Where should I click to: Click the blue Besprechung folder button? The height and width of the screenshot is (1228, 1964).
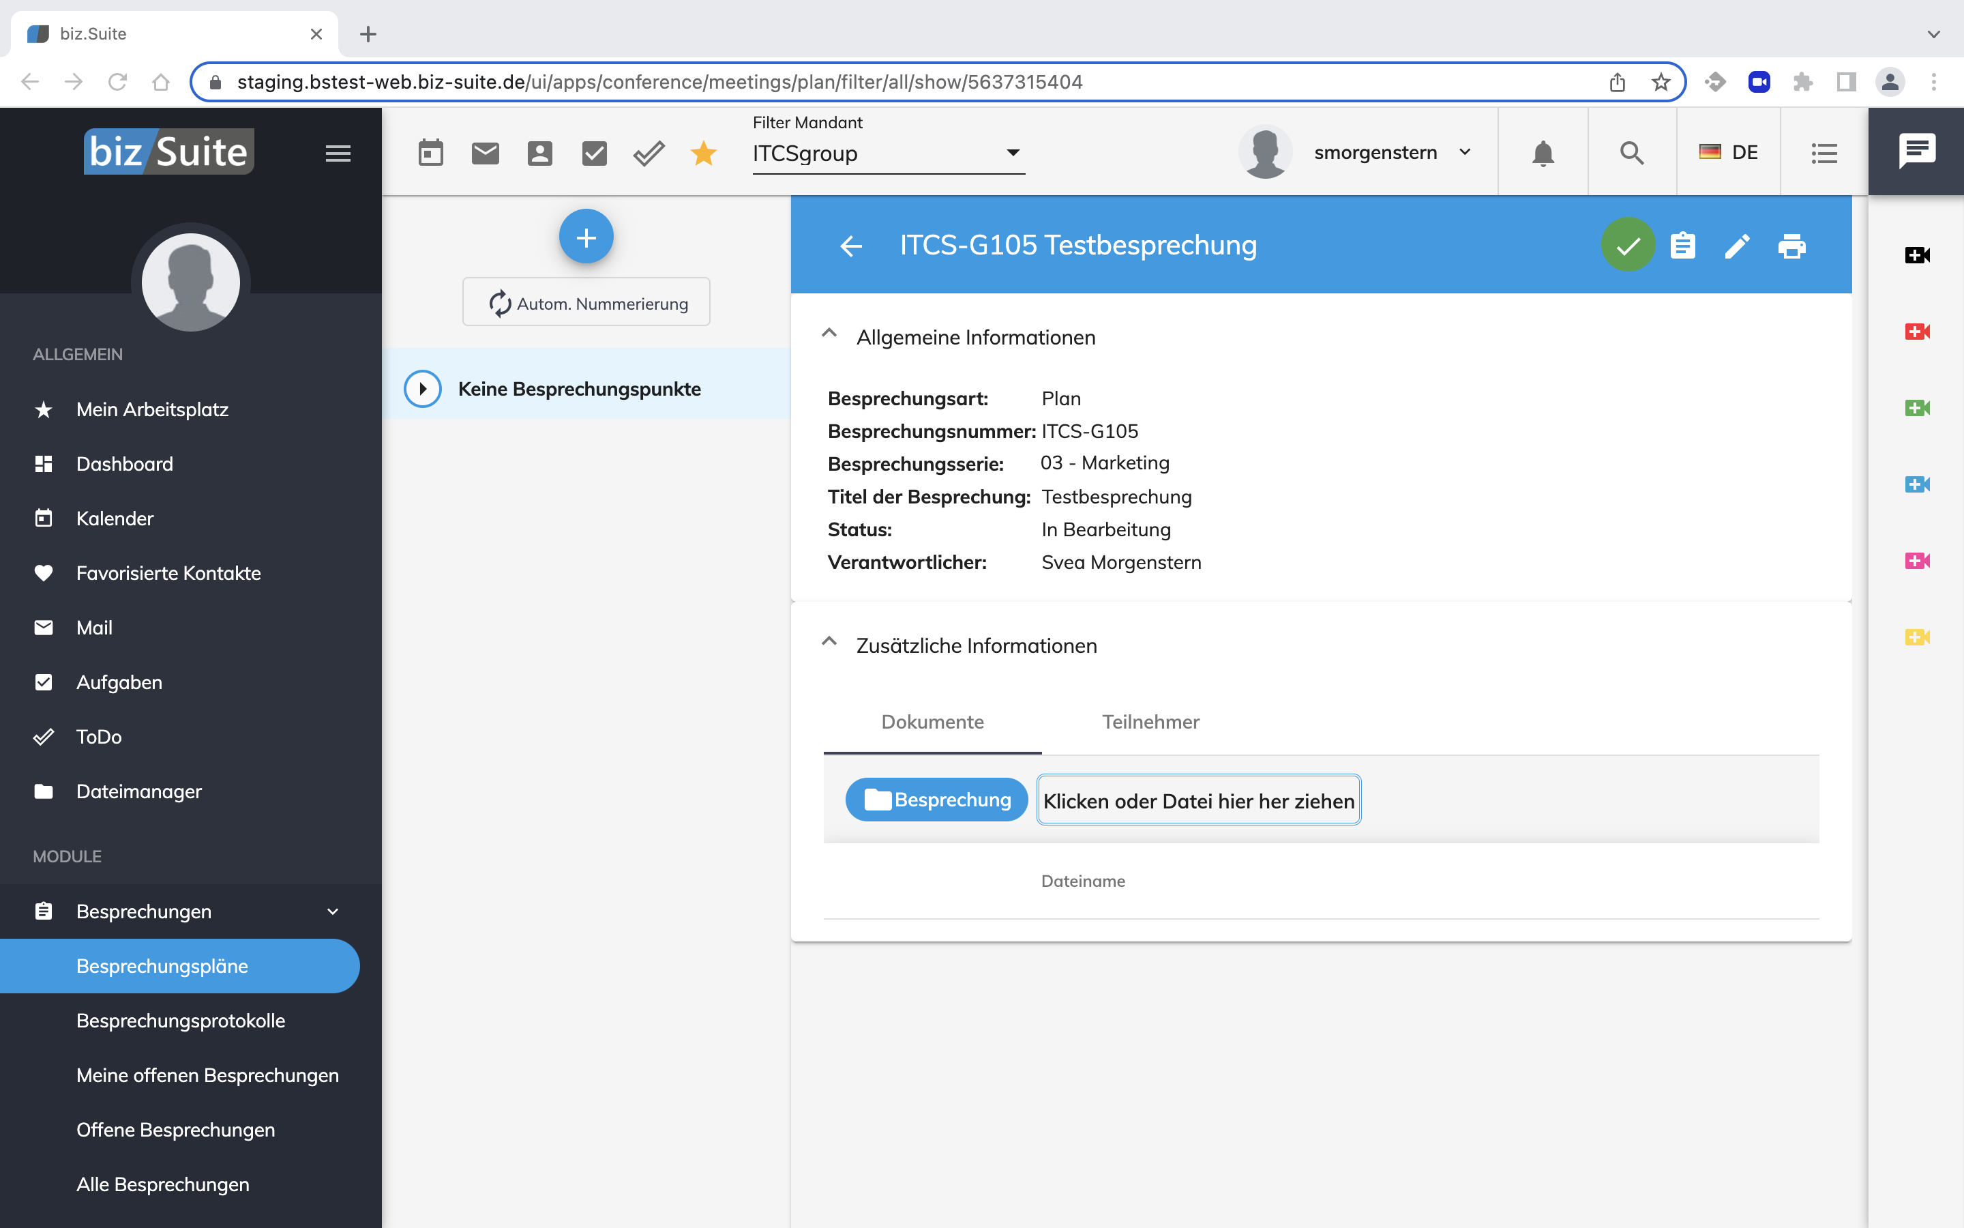936,800
